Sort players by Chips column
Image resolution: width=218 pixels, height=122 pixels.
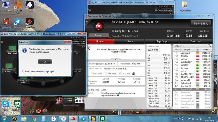click(205, 50)
